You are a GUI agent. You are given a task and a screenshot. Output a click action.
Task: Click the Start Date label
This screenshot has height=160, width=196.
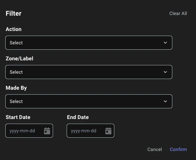pyautogui.click(x=18, y=117)
